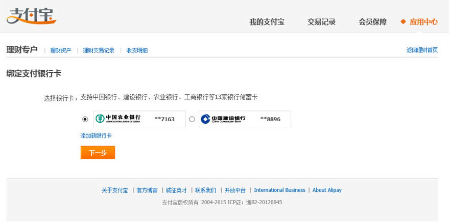Screen dimensions: 450x222
Task: Open 我的支付宝 in the top navigation
Action: (267, 22)
